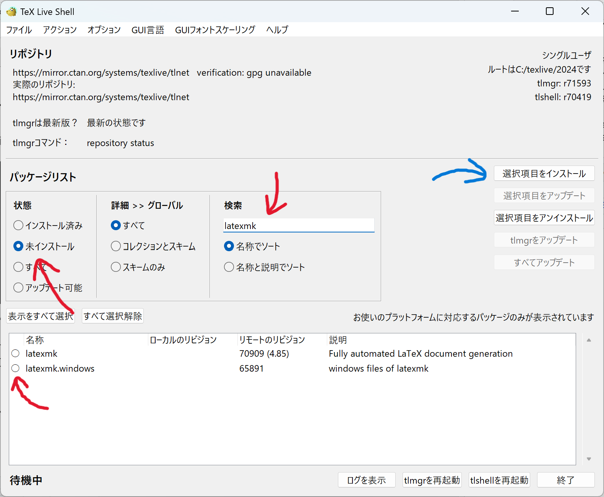This screenshot has height=497, width=604.
Task: Choose コレクションとスキーム detail filter
Action: pyautogui.click(x=116, y=246)
